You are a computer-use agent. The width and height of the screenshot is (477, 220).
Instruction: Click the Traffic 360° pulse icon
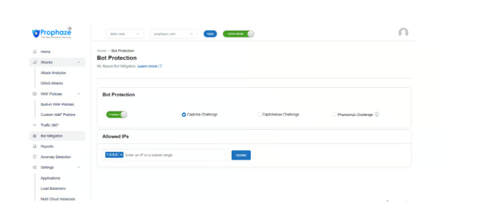[x=35, y=125]
